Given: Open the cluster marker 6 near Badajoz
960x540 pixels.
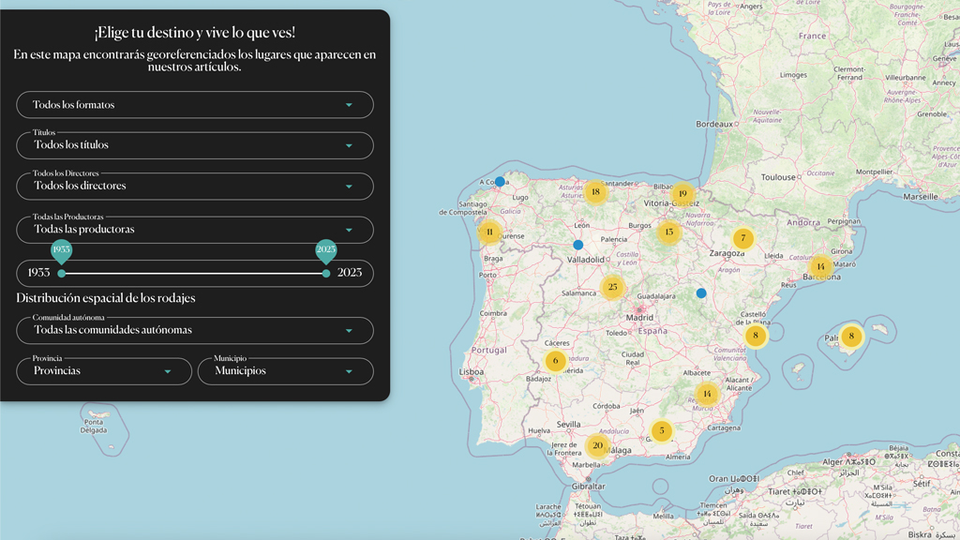Looking at the screenshot, I should pos(555,360).
